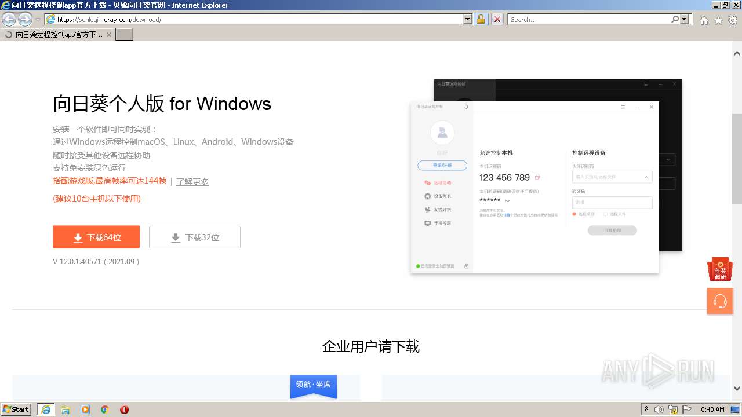Screen dimensions: 742x417
Task: Click the 下载64位 download button
Action: point(96,237)
